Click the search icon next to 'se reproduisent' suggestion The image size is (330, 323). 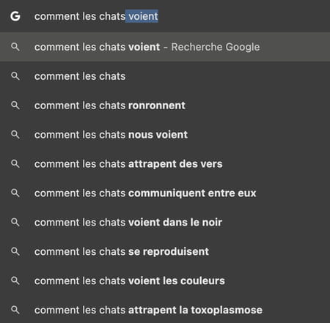click(15, 251)
